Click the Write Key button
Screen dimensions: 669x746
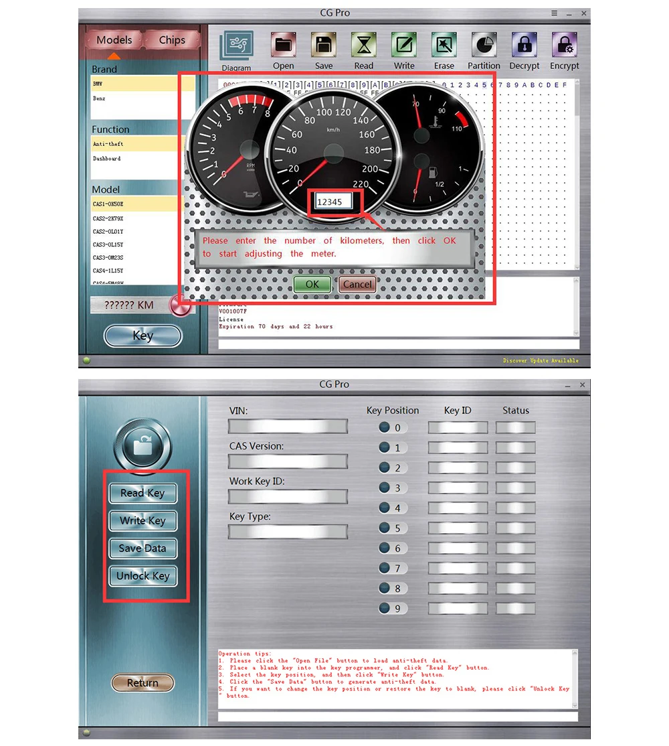tap(142, 520)
